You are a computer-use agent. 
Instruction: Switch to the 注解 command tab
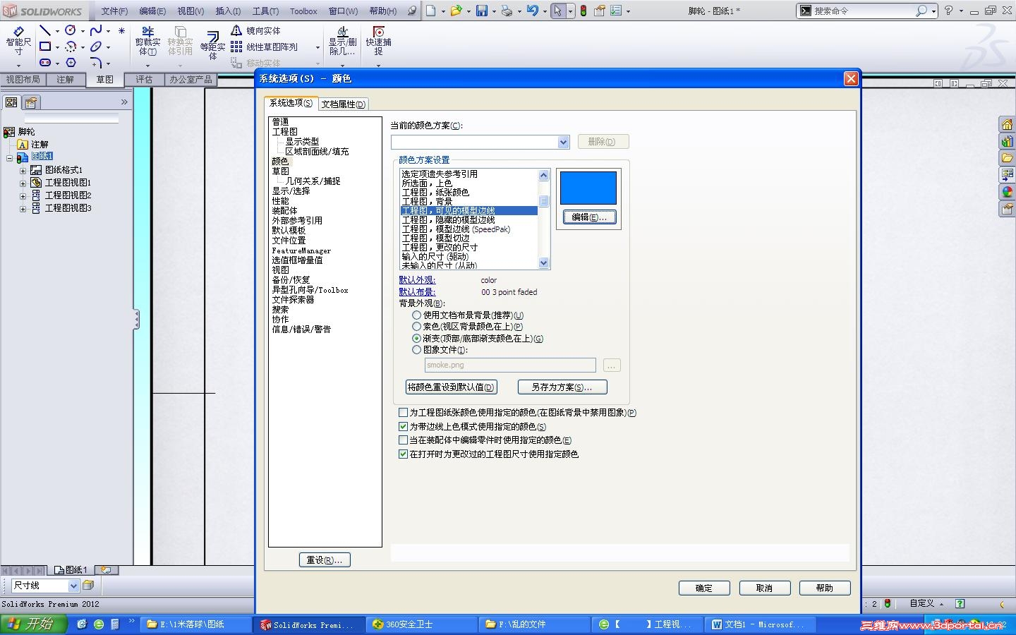(x=65, y=80)
